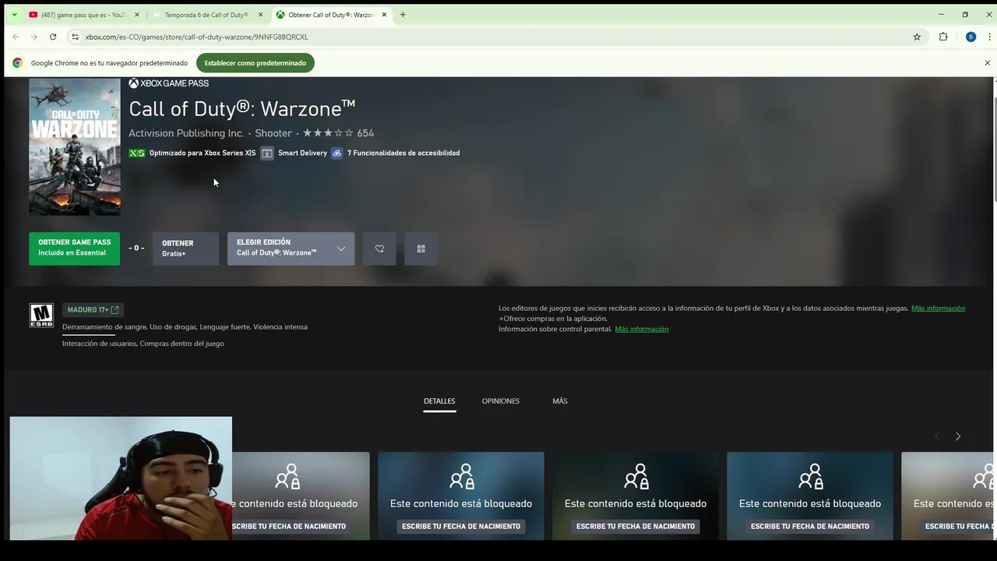
Task: Switch to Temporada 6 de Call of Duty tab
Action: [206, 15]
